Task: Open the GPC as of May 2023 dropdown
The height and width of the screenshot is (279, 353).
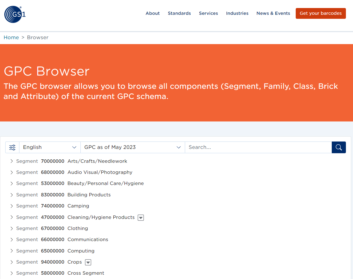Action: [132, 147]
